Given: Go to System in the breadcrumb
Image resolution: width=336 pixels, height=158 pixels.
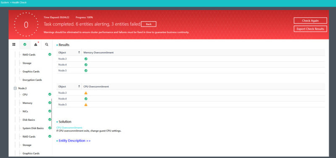Looking at the screenshot, I should tap(5, 3).
